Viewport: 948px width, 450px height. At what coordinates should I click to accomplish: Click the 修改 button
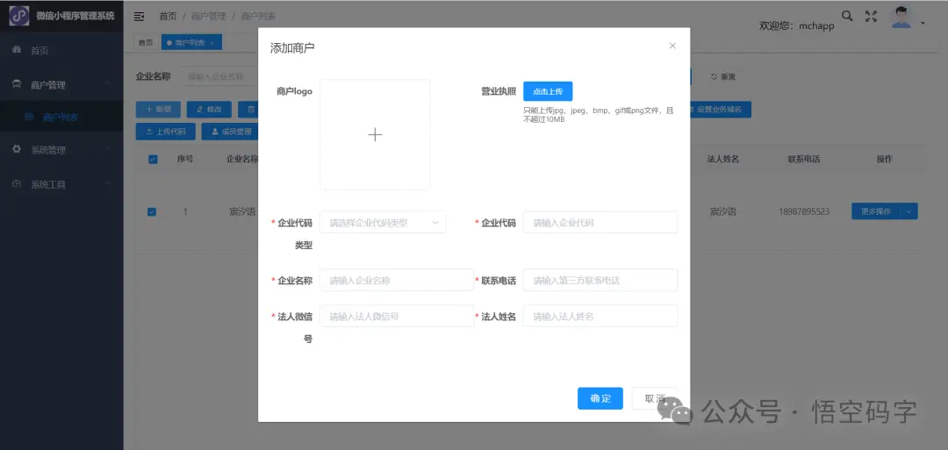(x=209, y=110)
